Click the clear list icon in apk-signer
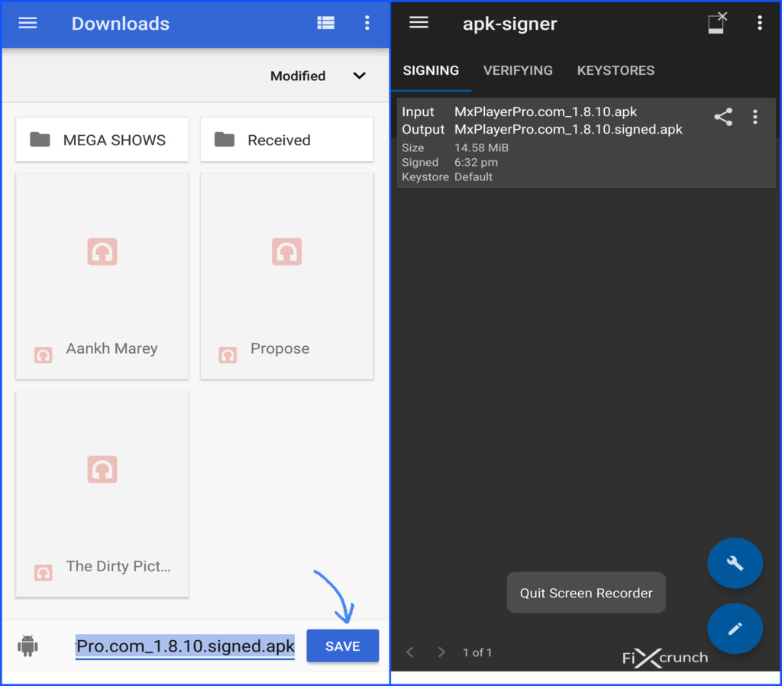Viewport: 782px width, 686px height. pos(717,23)
